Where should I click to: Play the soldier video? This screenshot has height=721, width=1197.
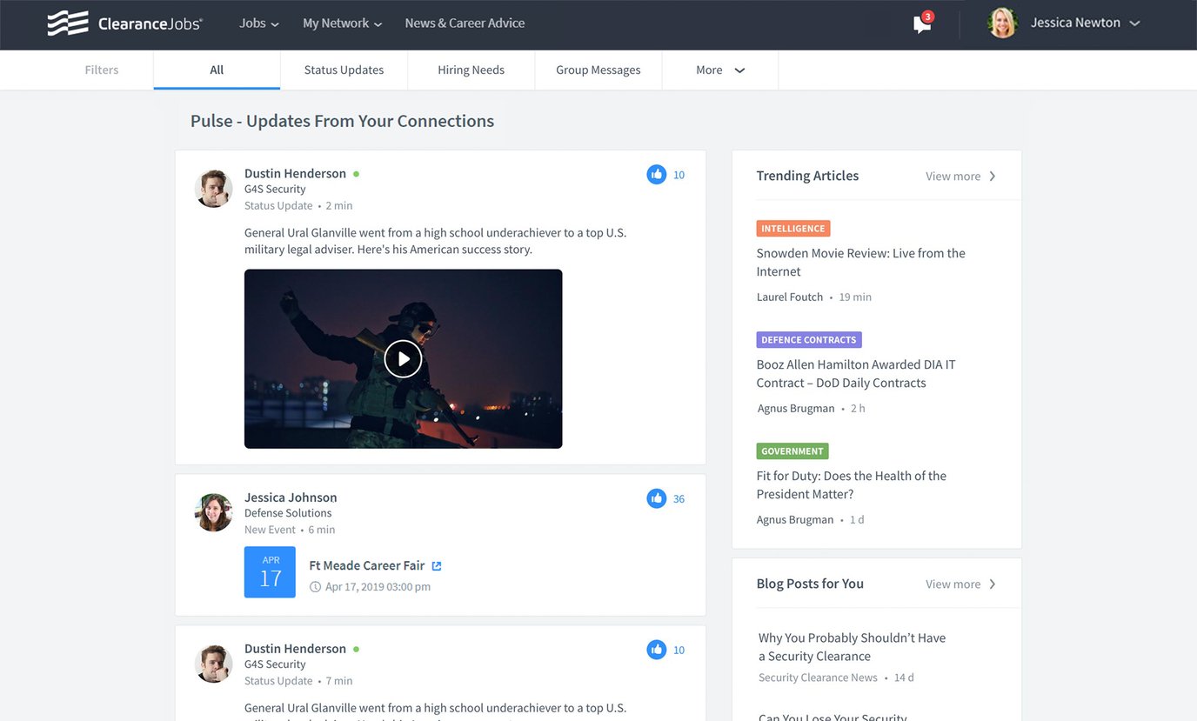[403, 358]
